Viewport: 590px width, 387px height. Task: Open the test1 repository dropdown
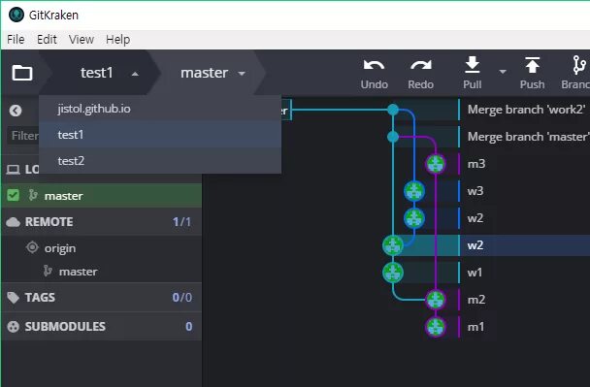point(101,73)
